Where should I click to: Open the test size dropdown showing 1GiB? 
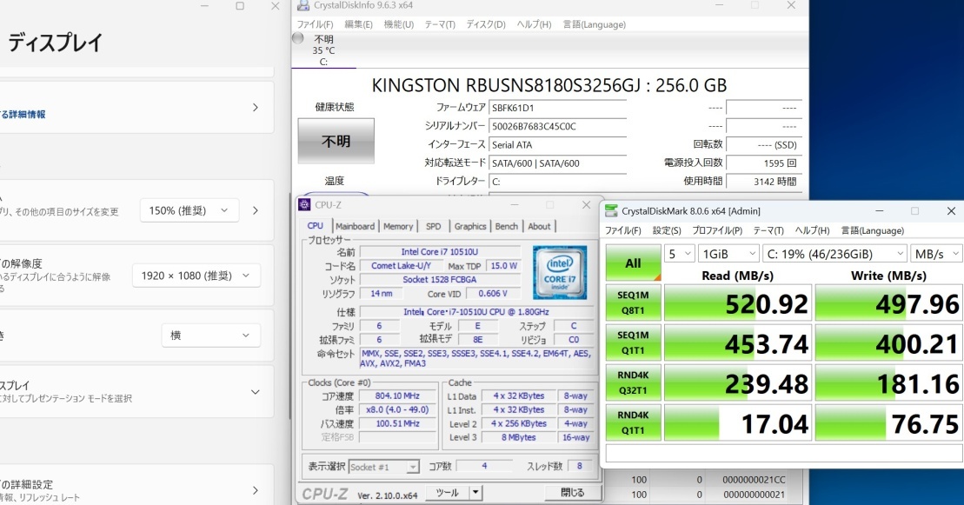pos(729,254)
